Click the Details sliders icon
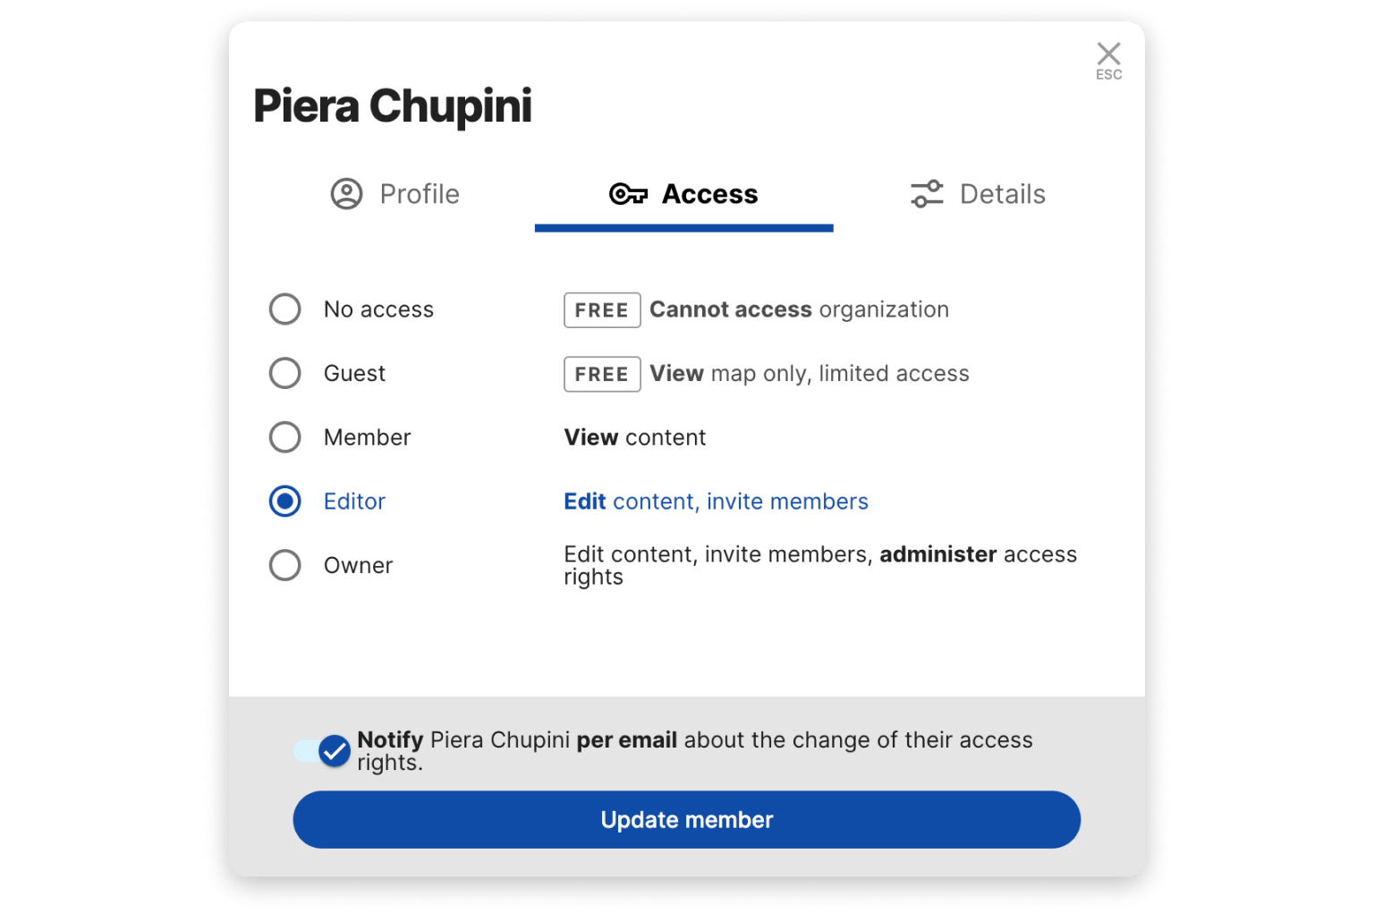The image size is (1374, 913). tap(927, 194)
